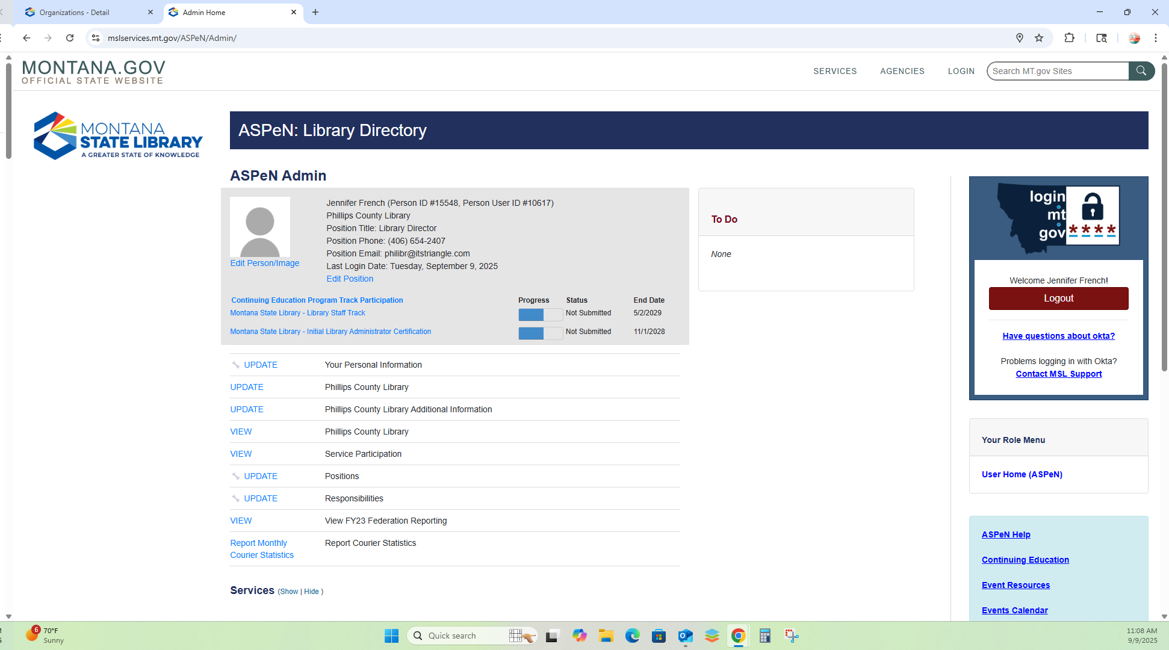Image resolution: width=1169 pixels, height=650 pixels.
Task: Click the MT.gov search magnifier button
Action: [x=1141, y=71]
